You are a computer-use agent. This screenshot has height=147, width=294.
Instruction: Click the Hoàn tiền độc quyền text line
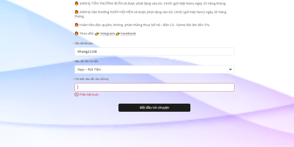tap(144, 25)
